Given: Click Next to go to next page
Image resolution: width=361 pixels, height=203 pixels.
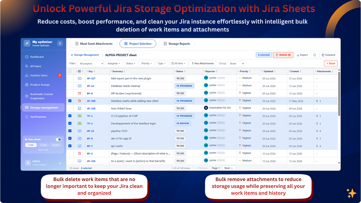Looking at the screenshot, I should (229, 168).
